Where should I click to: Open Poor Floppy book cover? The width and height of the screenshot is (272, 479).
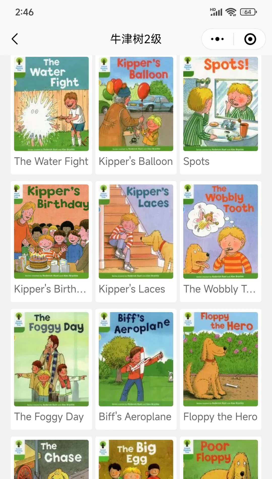[221, 459]
